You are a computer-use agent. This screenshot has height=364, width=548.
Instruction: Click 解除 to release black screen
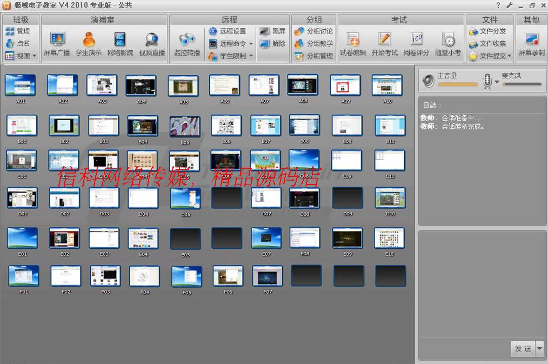pyautogui.click(x=272, y=44)
